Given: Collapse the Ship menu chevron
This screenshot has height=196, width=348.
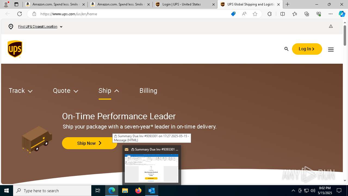Looking at the screenshot, I should point(117,91).
